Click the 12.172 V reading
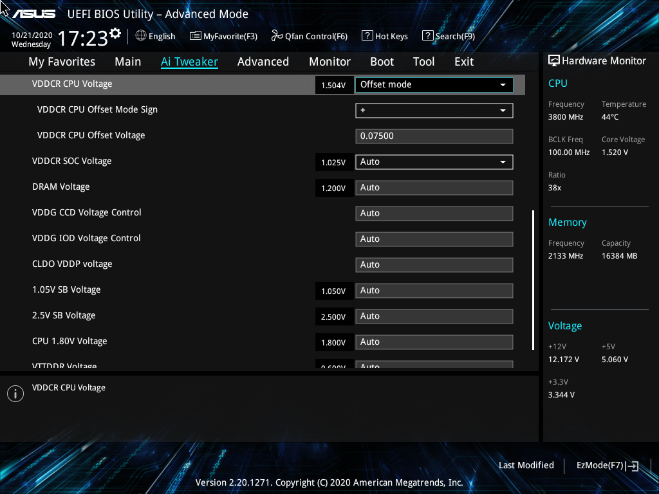Screen dimensions: 659x494 point(564,360)
